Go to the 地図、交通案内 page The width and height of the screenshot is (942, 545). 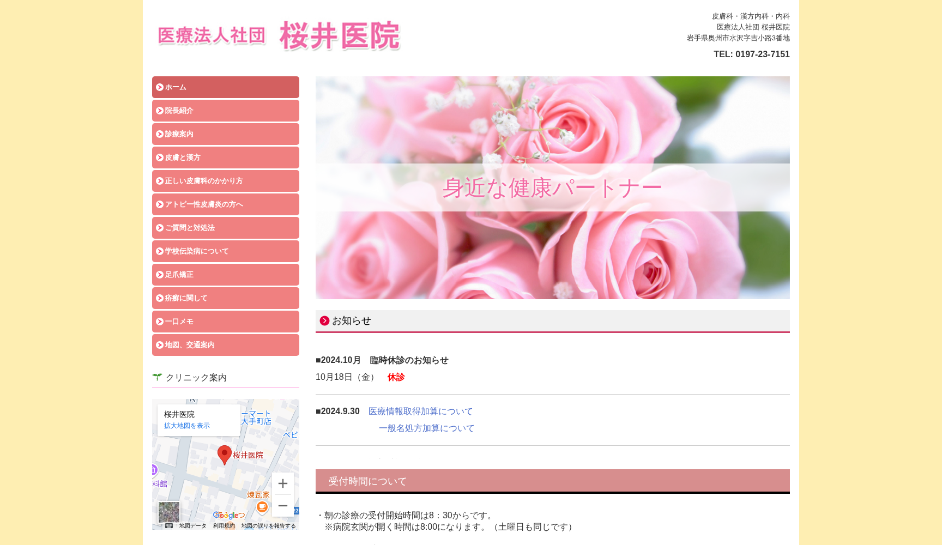point(225,344)
